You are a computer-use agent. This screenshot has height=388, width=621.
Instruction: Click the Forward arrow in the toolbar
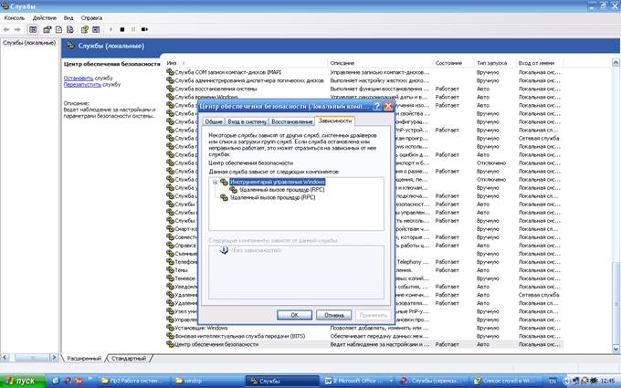[x=17, y=30]
